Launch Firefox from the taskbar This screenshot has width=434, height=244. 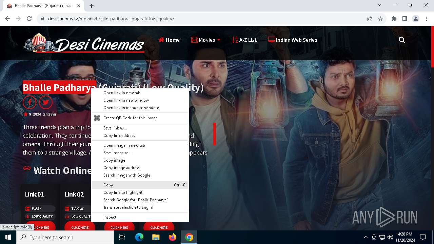click(173, 237)
